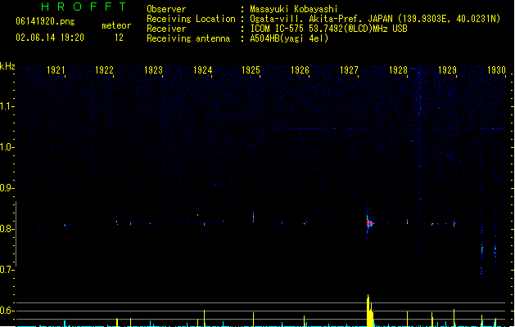Screen dimensions: 515x327
Task: Click the 0.8 kHz frequency label
Action: [x=7, y=229]
